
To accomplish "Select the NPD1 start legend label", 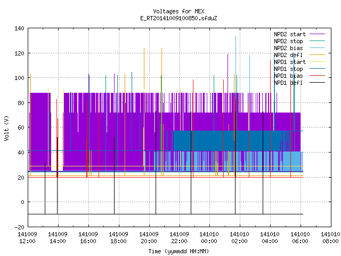I will pos(290,62).
